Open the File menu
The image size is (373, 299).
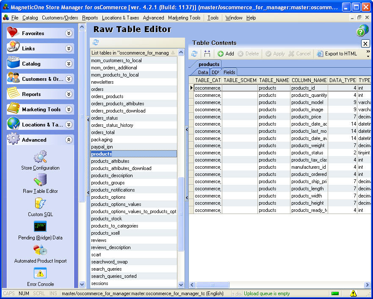point(15,18)
